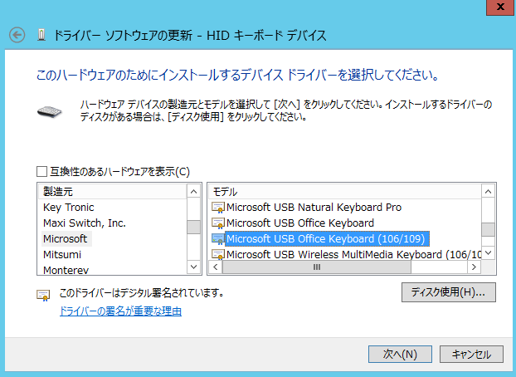Select Mitsumi manufacturer

tap(62, 254)
